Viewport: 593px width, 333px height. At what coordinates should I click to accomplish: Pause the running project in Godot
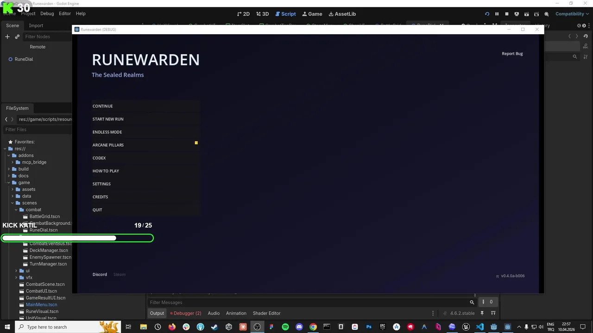tap(497, 14)
